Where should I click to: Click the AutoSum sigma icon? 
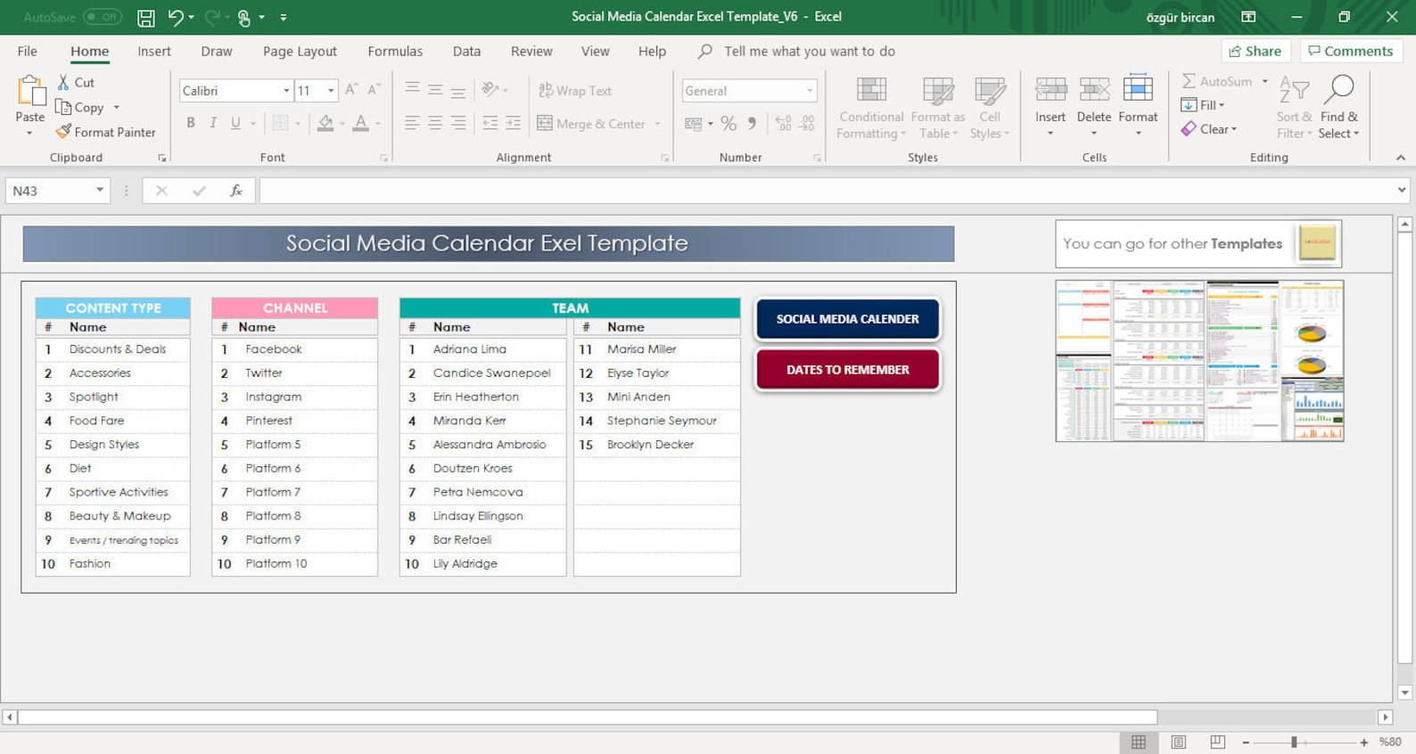(1189, 81)
